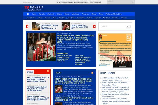Open Berita Terbaru: 12-16 Desember Kota Tomohon
This screenshot has width=158, height=105.
pyautogui.click(x=115, y=79)
